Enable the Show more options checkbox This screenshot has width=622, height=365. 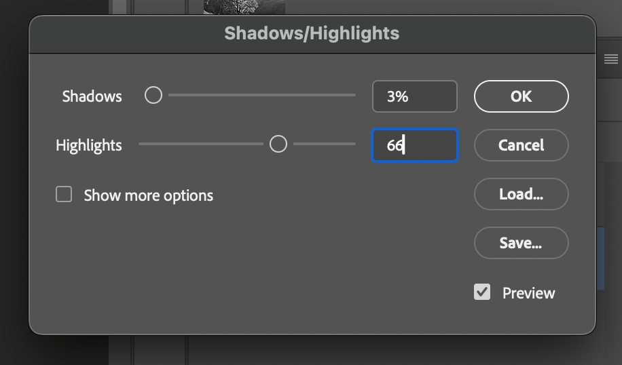point(64,195)
